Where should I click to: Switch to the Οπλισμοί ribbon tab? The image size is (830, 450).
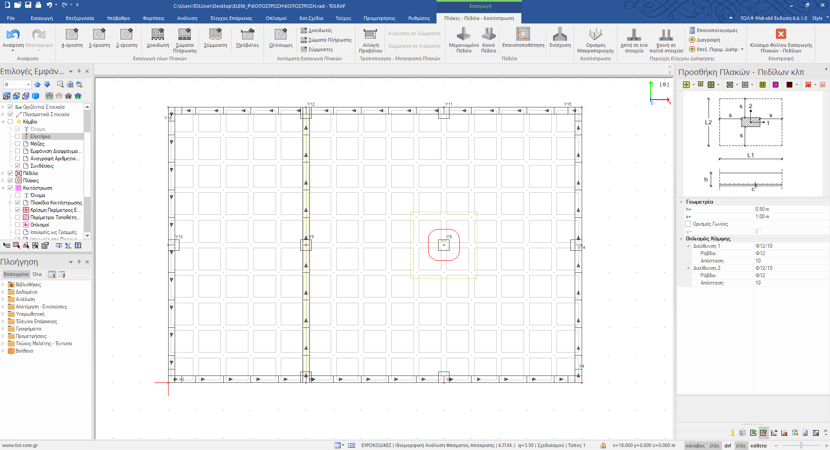coord(276,18)
